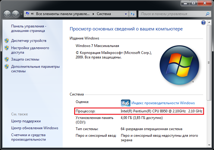Click the 'Процессор:' label
Viewport: 214px width, 150px height.
click(x=85, y=111)
